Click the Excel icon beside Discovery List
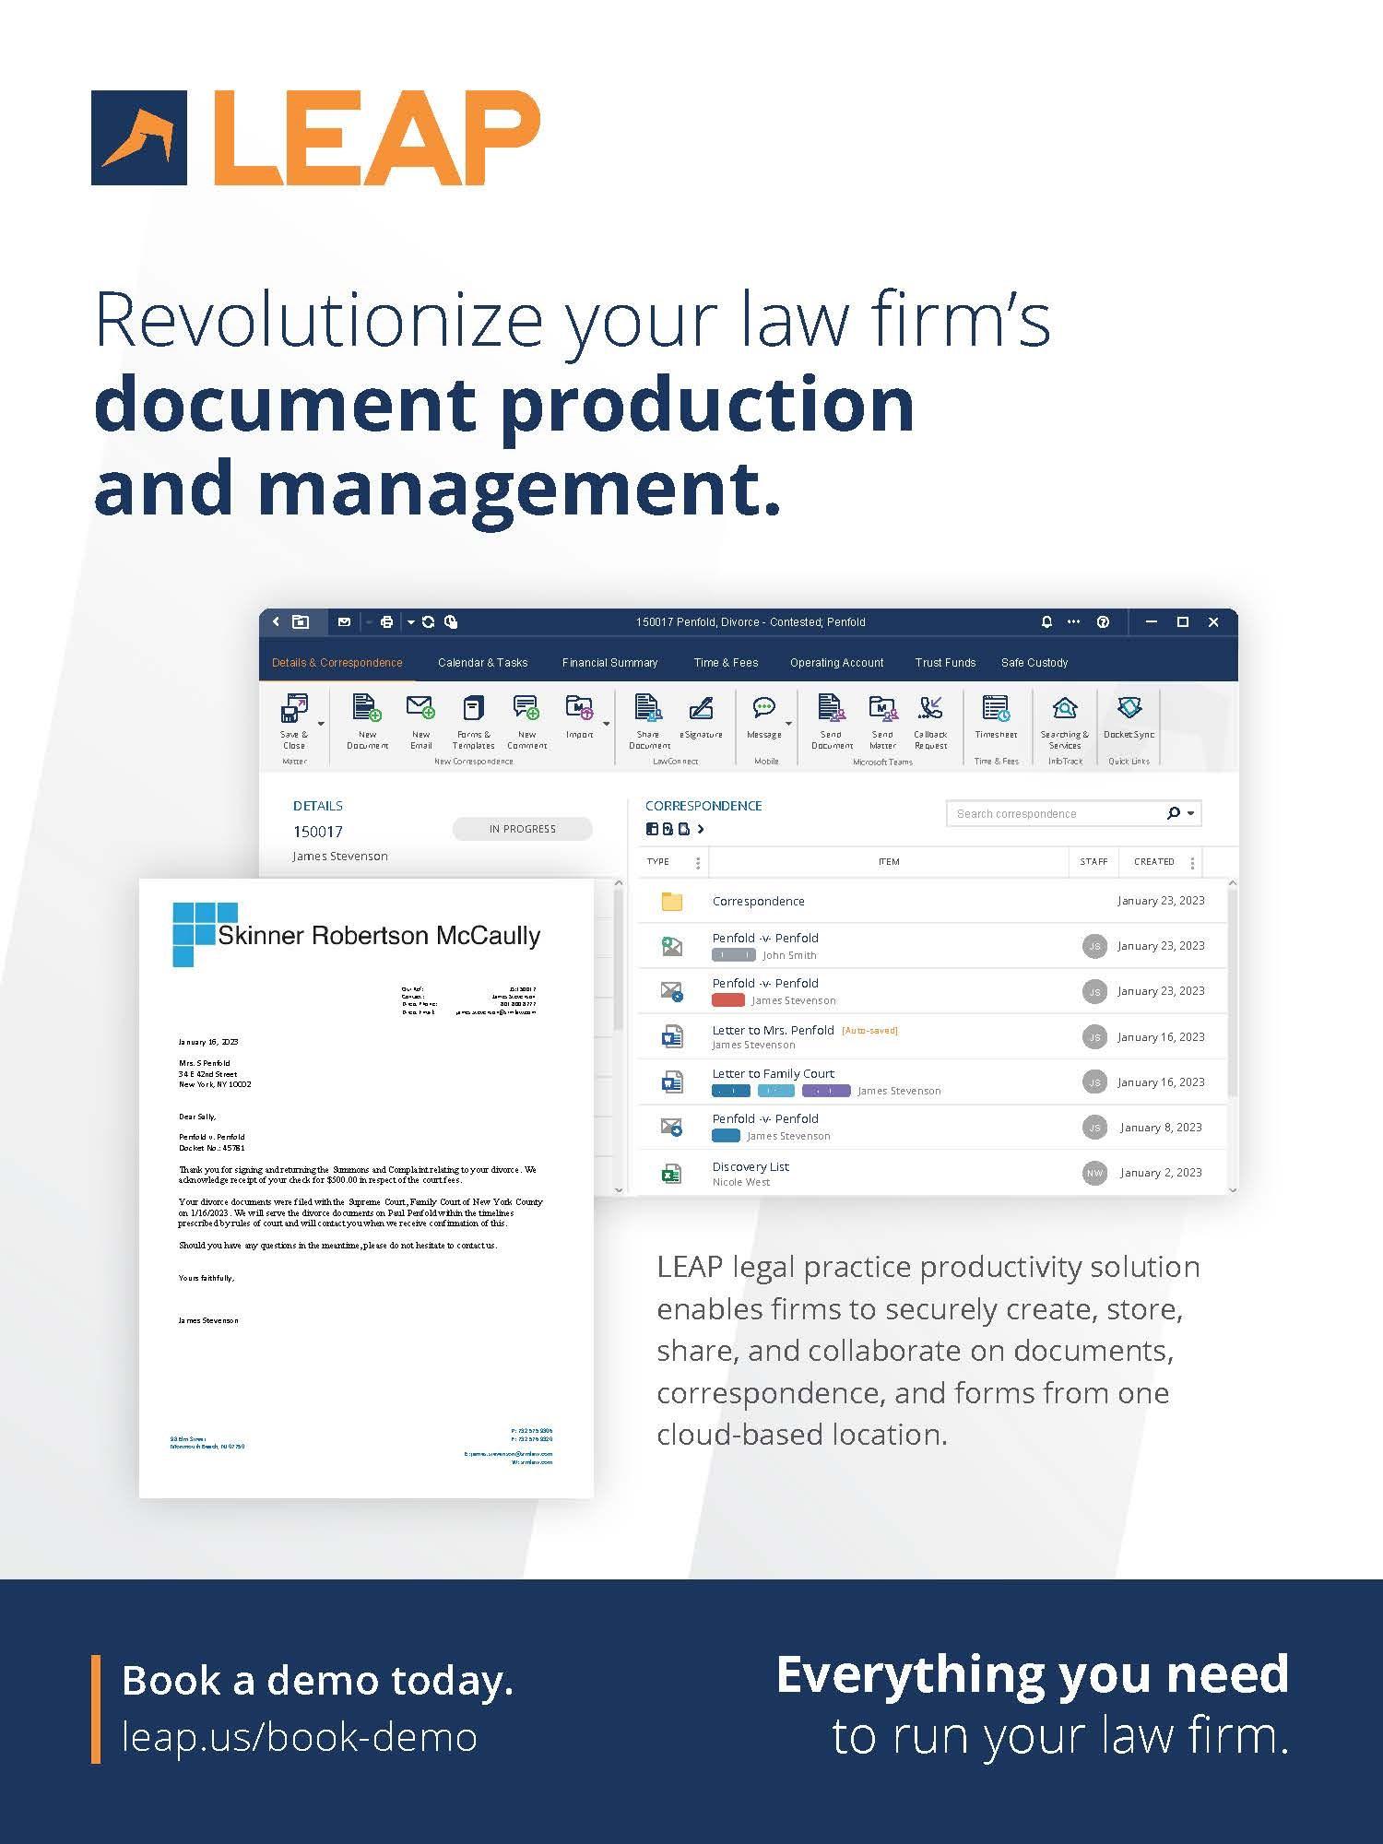Image resolution: width=1383 pixels, height=1844 pixels. click(x=672, y=1173)
